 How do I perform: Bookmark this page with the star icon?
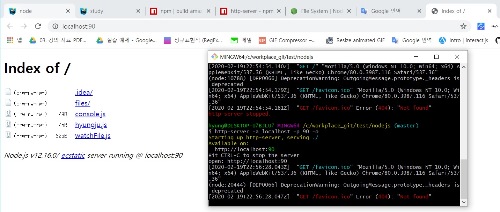click(x=463, y=26)
